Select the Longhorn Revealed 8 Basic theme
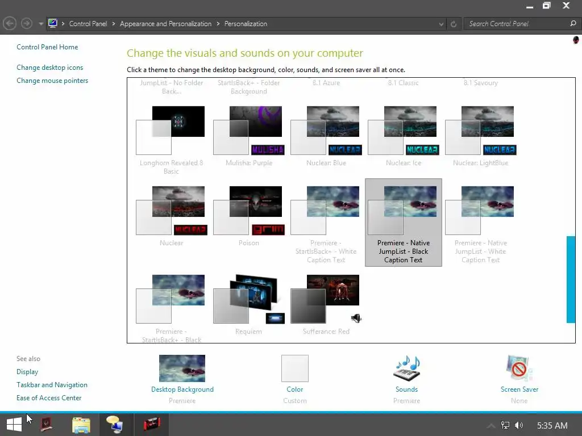 tap(171, 140)
